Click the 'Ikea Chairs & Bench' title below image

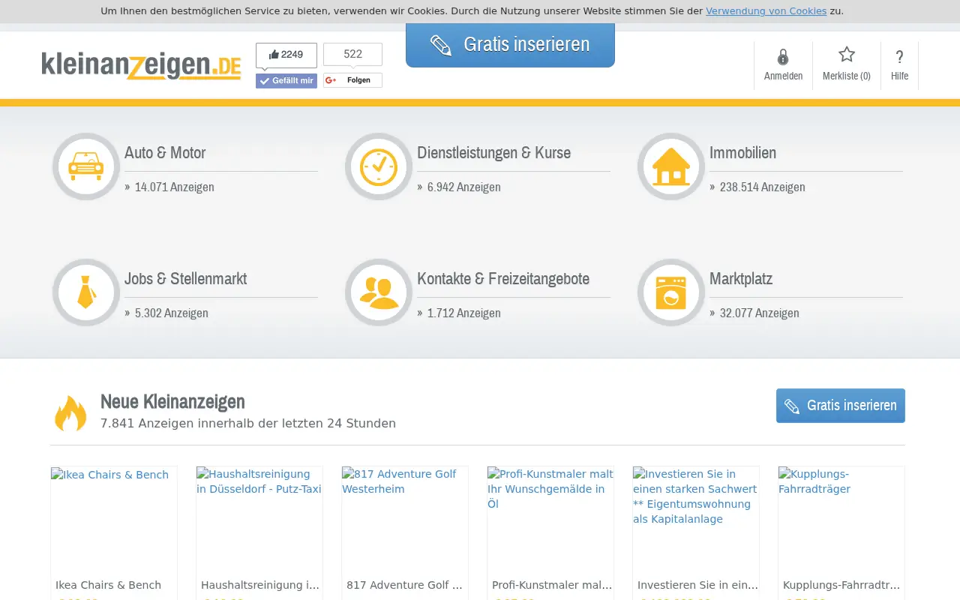108,585
